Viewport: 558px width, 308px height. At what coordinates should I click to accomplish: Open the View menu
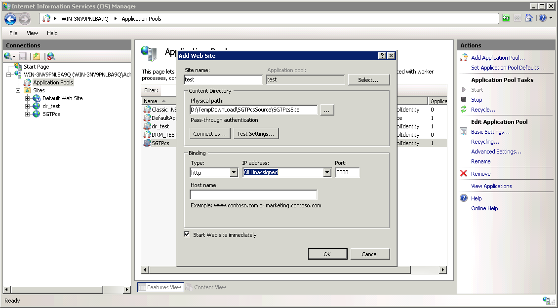(x=32, y=33)
